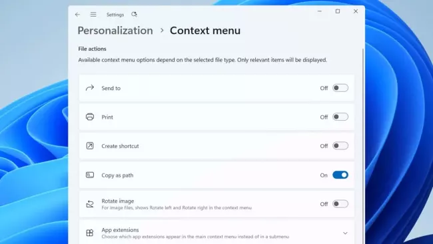Disable the Copy as path toggle
The image size is (433, 244).
coord(340,175)
